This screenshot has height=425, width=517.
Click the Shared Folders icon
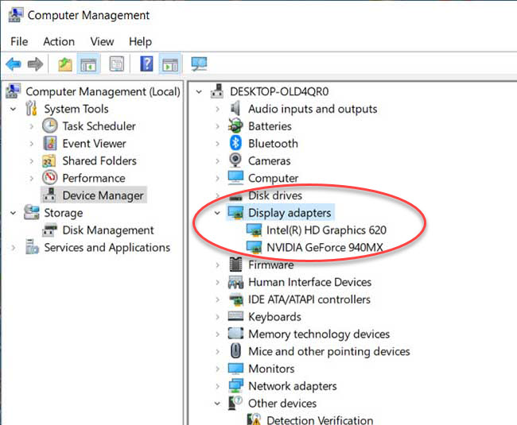49,161
